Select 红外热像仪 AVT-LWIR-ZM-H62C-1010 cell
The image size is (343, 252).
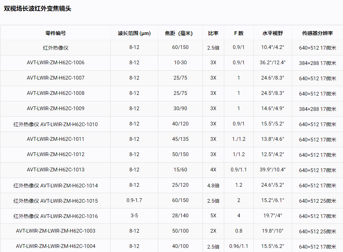point(55,124)
